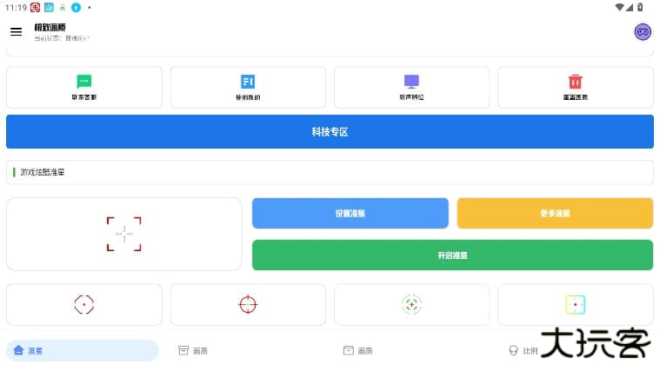This screenshot has width=660, height=371.
Task: Tap the 游戏炫酷准星 section header
Action: (x=330, y=172)
